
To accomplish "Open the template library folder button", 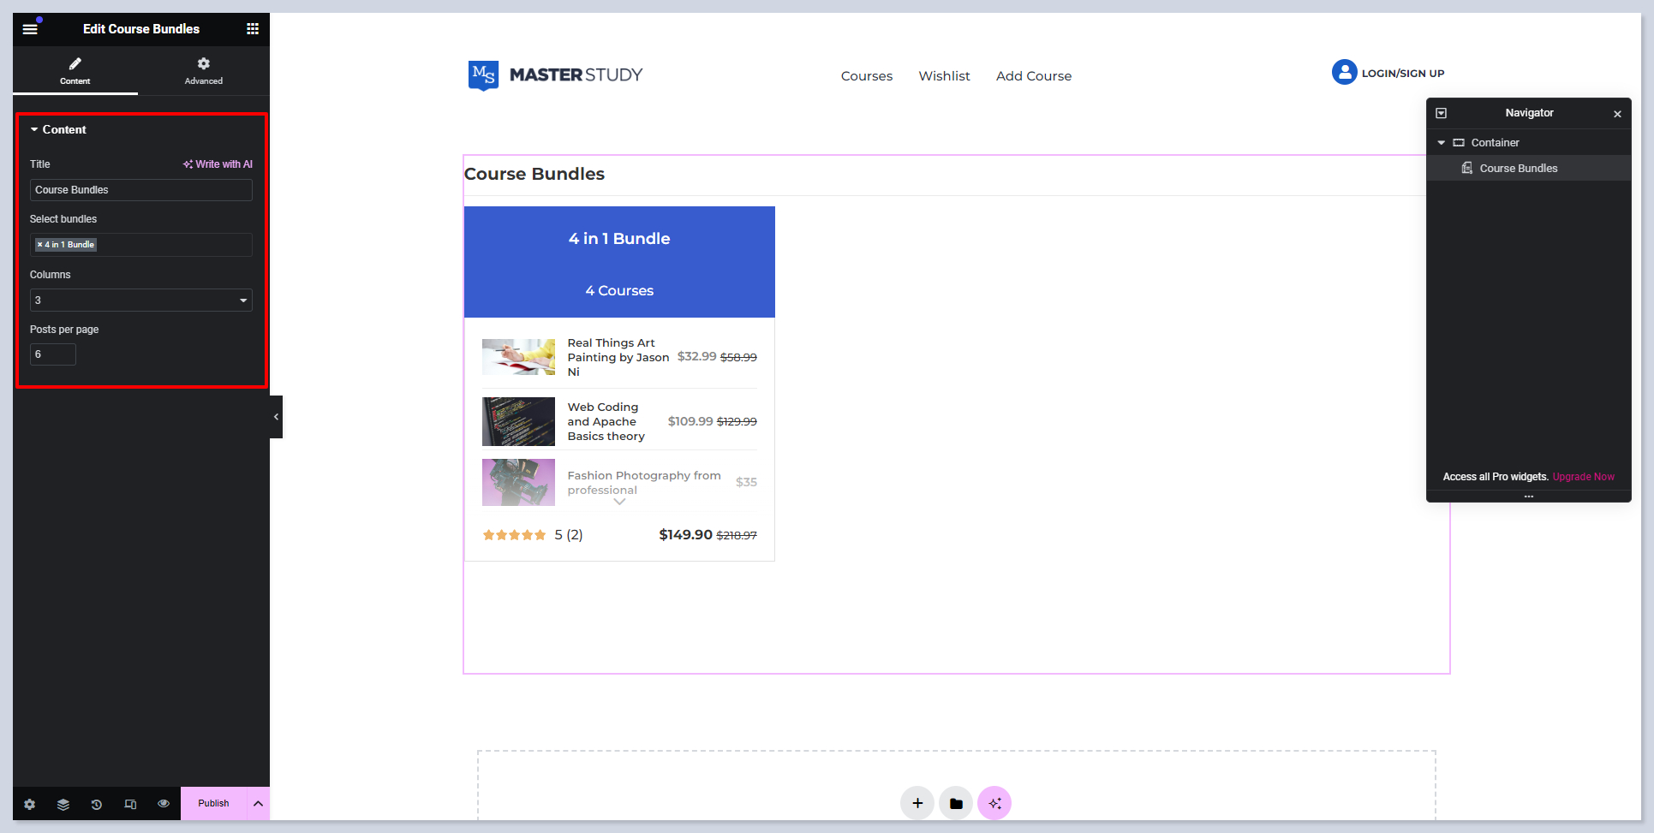I will pyautogui.click(x=956, y=803).
